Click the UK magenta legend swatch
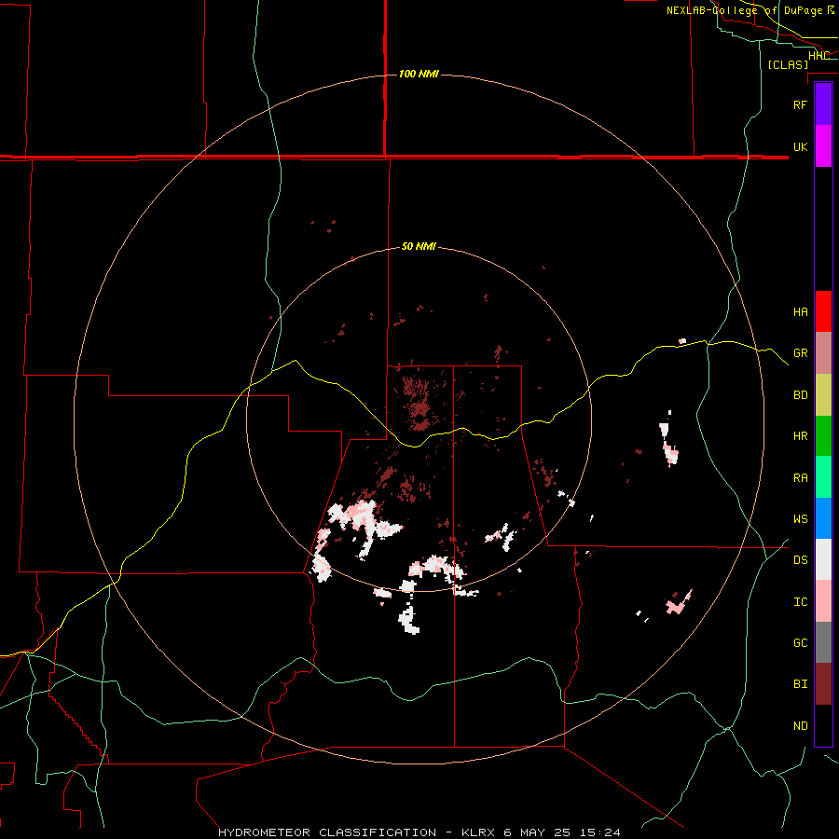Screen dimensions: 839x839 click(x=823, y=146)
